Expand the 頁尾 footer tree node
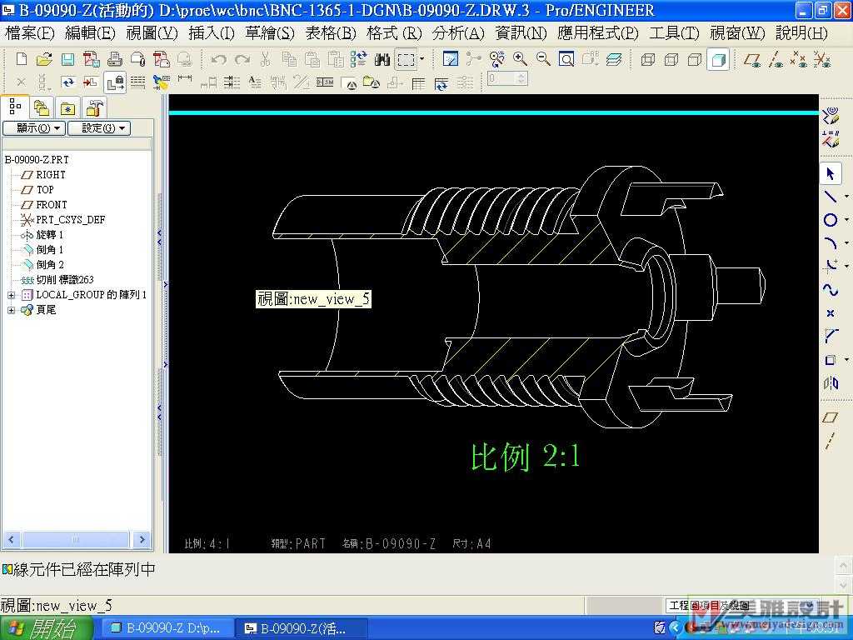Screen dimensions: 853x640 tap(12, 310)
